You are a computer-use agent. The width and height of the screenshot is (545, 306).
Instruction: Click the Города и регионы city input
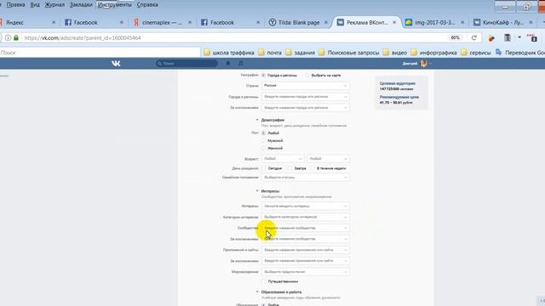point(306,97)
